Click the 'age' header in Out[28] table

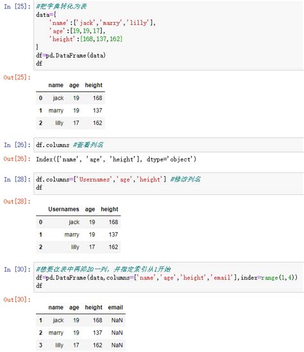pyautogui.click(x=90, y=210)
